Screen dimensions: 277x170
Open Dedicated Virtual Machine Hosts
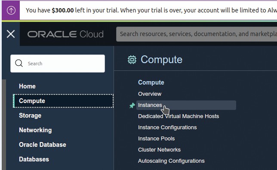(x=179, y=116)
